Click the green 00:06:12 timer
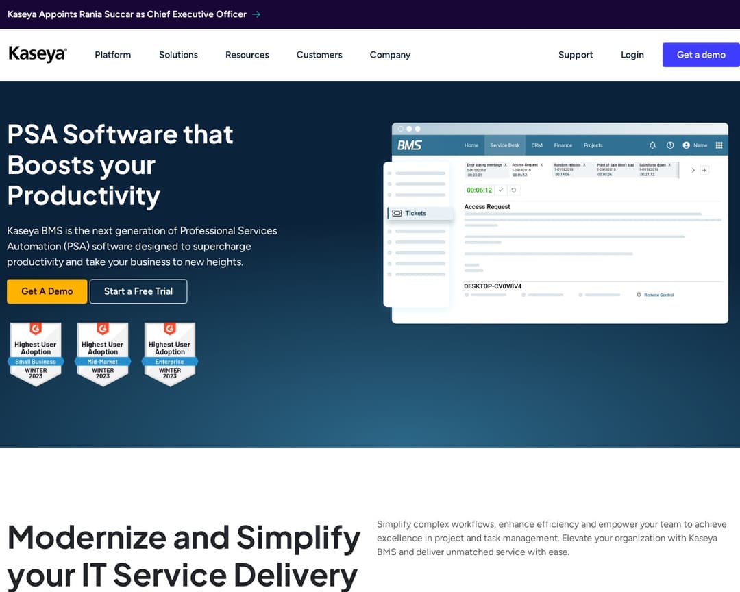This screenshot has height=592, width=740. pyautogui.click(x=479, y=190)
